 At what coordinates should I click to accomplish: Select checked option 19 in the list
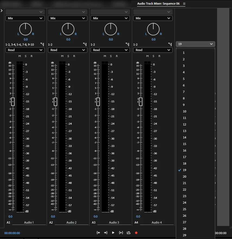click(x=195, y=170)
